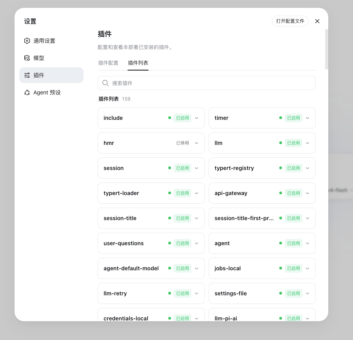Viewport: 353px width, 340px height.
Task: Click the typert-registry plugin name
Action: click(x=234, y=168)
